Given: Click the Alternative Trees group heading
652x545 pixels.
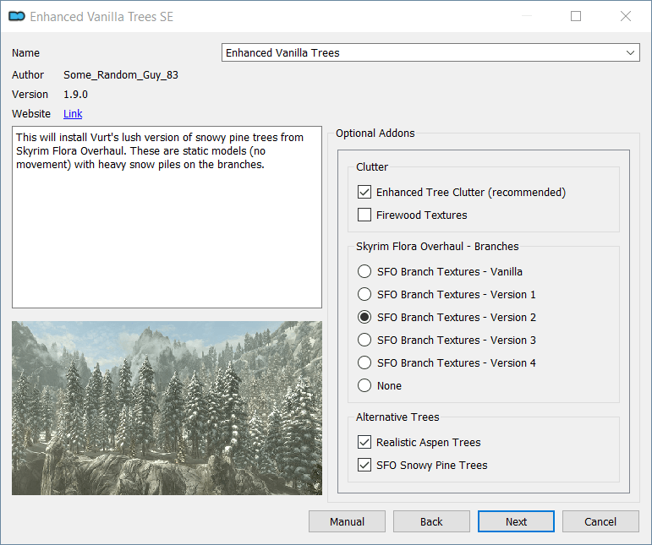Looking at the screenshot, I should pyautogui.click(x=397, y=417).
